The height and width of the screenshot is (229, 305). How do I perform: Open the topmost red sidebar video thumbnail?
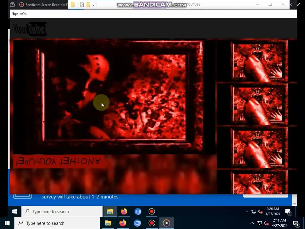click(x=259, y=61)
